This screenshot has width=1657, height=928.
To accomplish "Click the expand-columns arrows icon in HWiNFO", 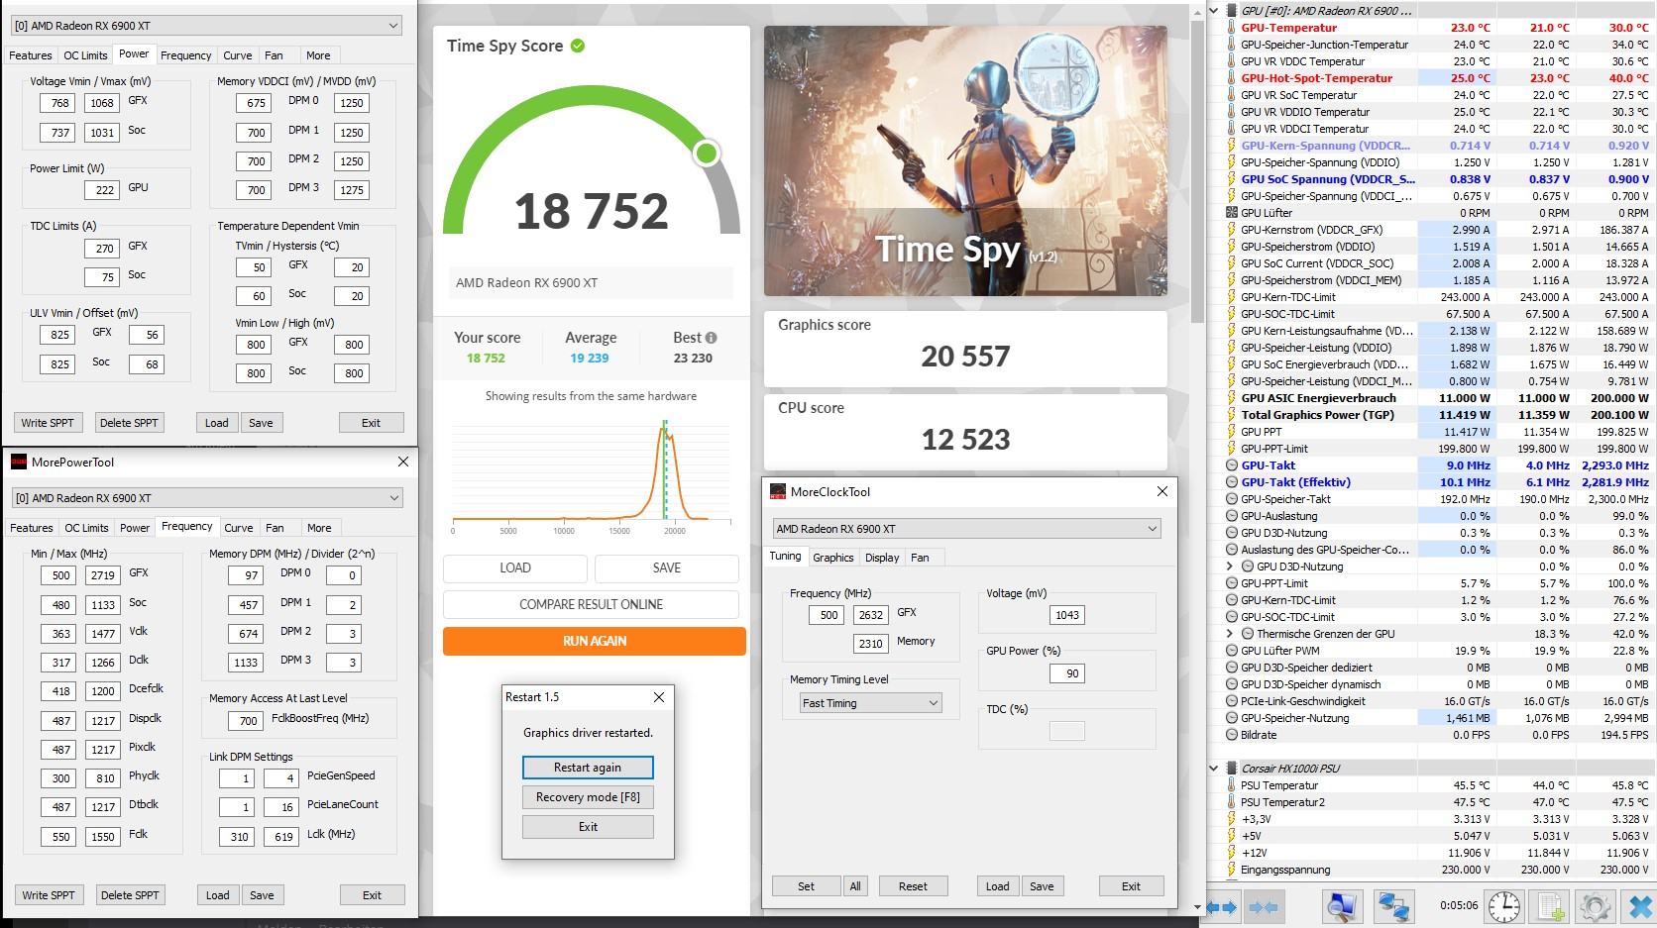I will pyautogui.click(x=1222, y=906).
